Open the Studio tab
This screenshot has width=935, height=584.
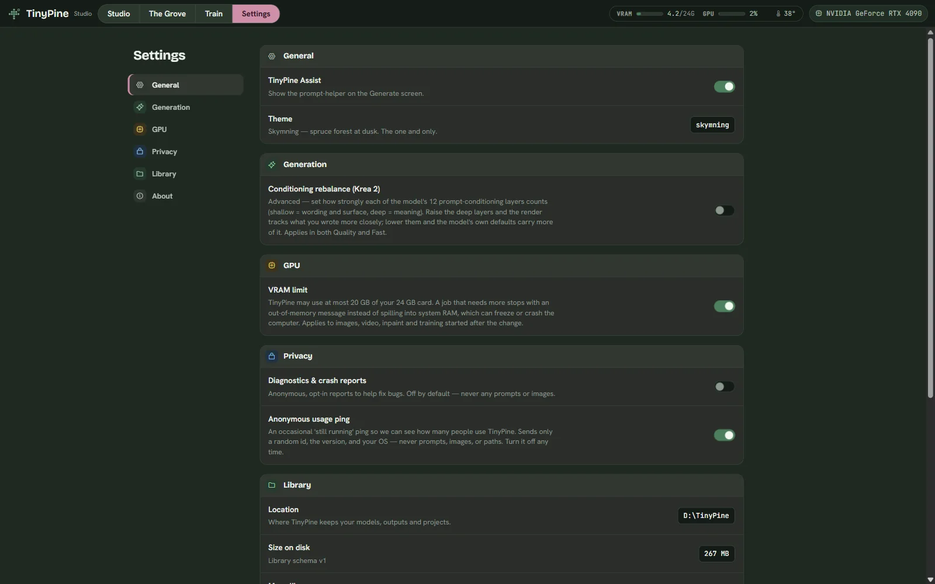119,13
